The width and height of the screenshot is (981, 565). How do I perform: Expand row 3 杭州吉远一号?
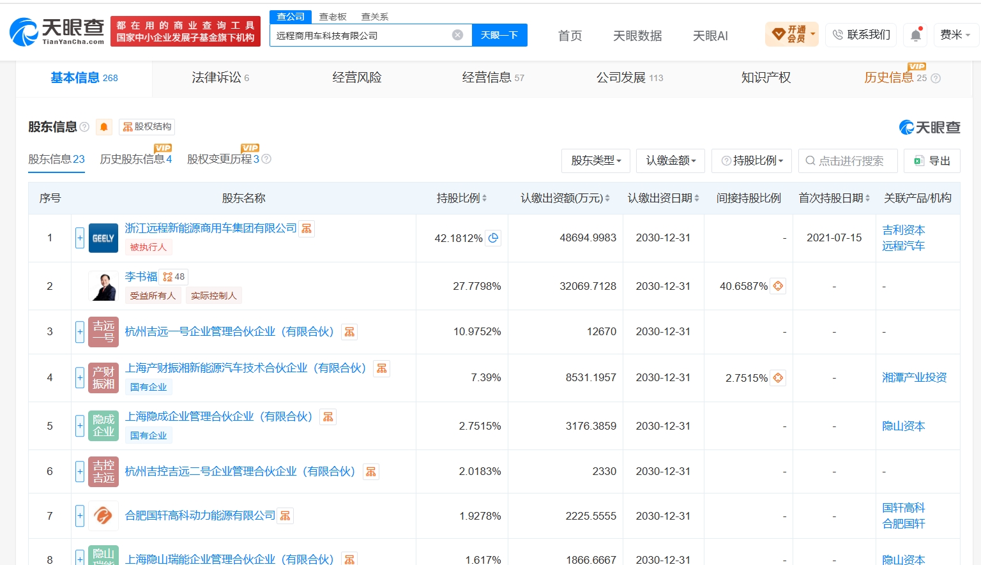80,332
